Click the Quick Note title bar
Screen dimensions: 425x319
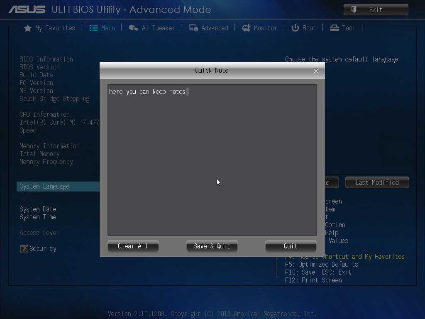(x=212, y=71)
